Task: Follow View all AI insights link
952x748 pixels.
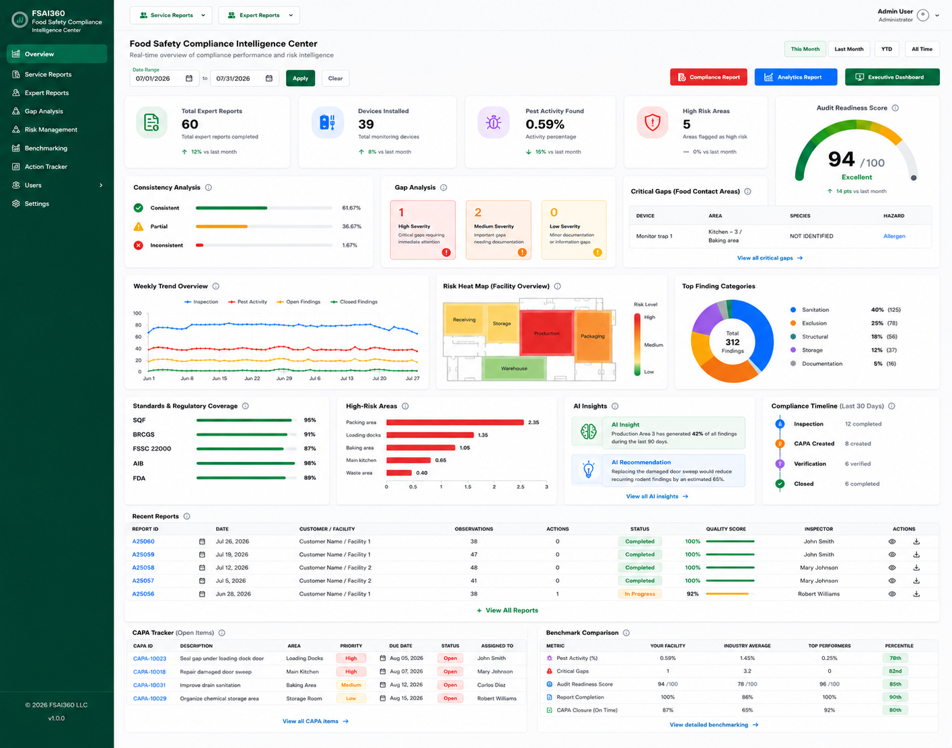Action: pyautogui.click(x=657, y=496)
